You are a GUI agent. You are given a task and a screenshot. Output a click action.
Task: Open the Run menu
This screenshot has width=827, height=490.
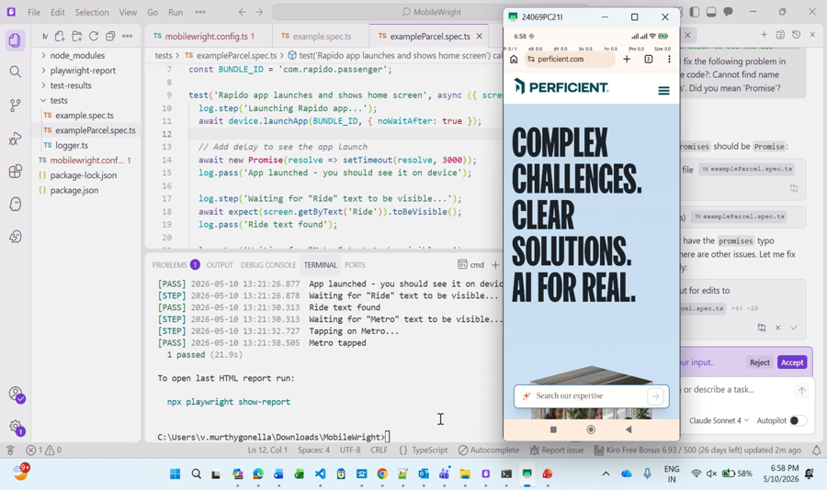point(176,12)
